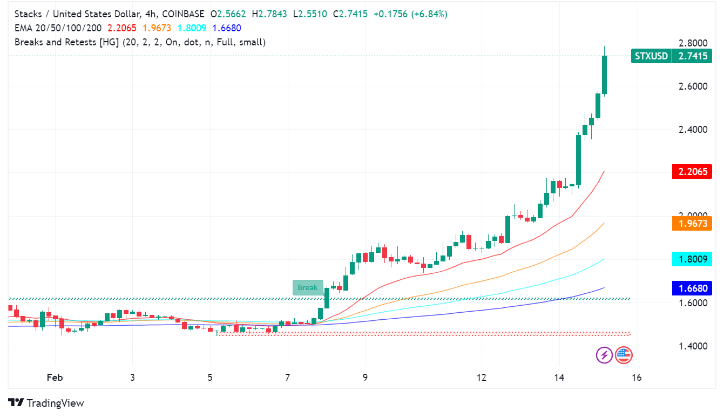Click the 1.4000 price axis label
Screen dimensions: 724x417
click(693, 346)
